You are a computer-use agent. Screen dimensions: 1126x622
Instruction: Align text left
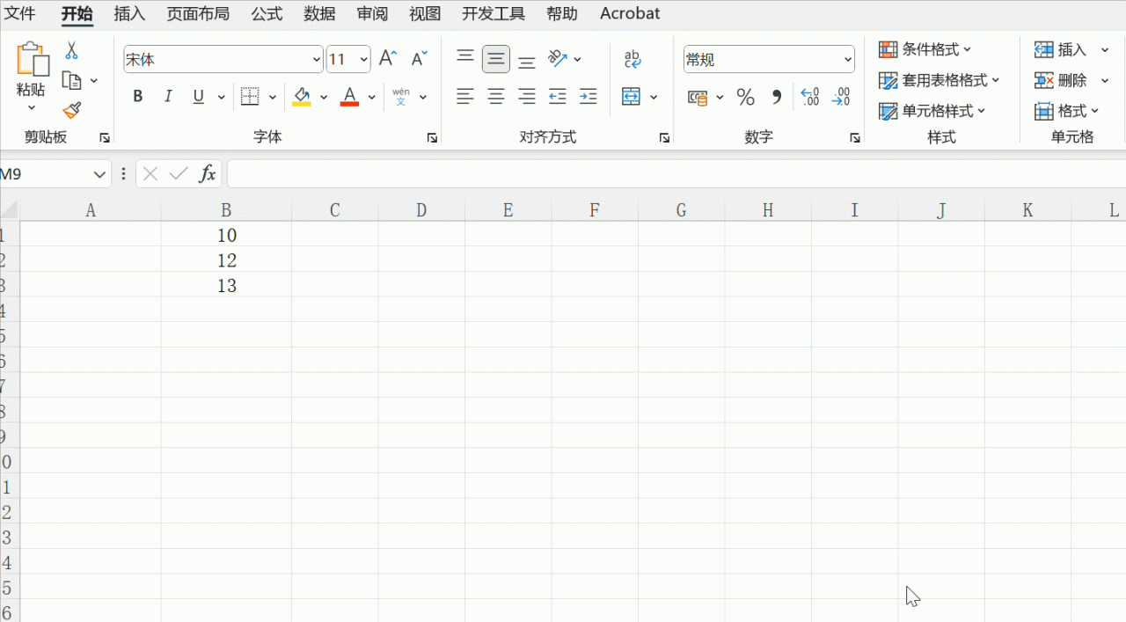pyautogui.click(x=465, y=97)
